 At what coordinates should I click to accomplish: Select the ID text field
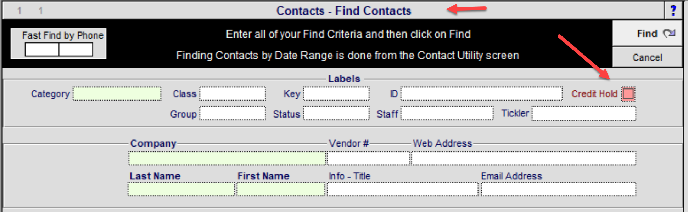coord(481,94)
